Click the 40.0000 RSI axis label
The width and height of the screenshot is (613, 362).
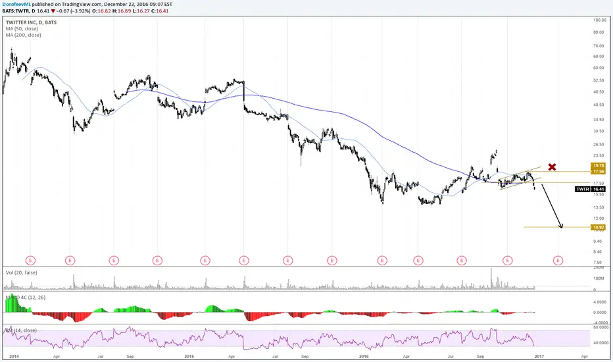point(600,343)
